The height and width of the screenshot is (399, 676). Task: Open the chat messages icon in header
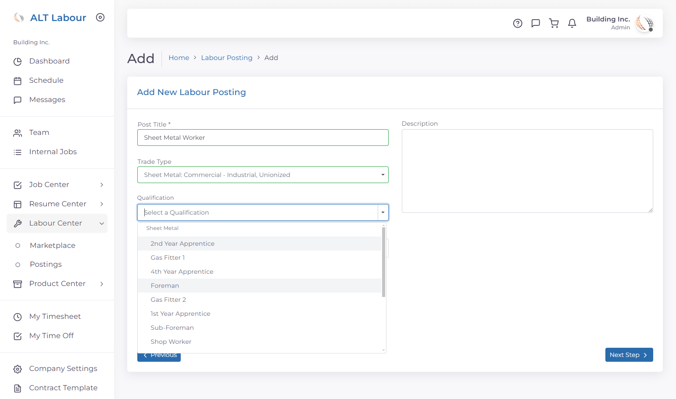536,23
